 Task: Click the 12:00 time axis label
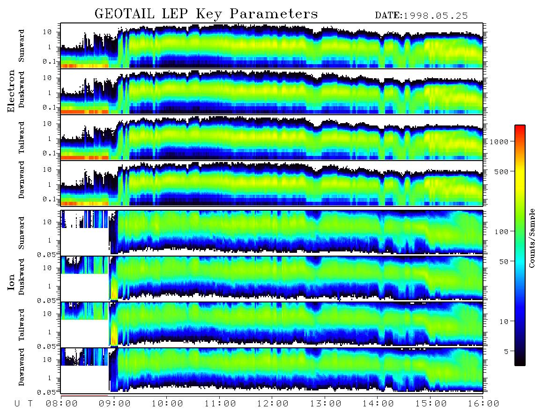tap(273, 404)
